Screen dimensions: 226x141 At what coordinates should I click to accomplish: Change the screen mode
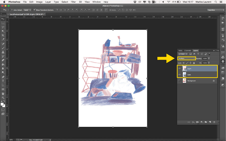(3, 114)
